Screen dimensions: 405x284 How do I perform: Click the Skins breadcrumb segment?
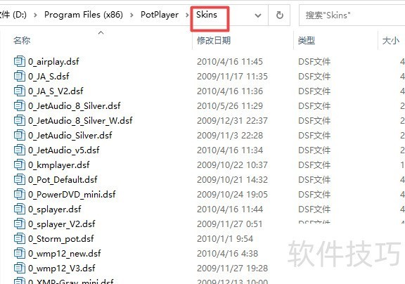coord(207,15)
